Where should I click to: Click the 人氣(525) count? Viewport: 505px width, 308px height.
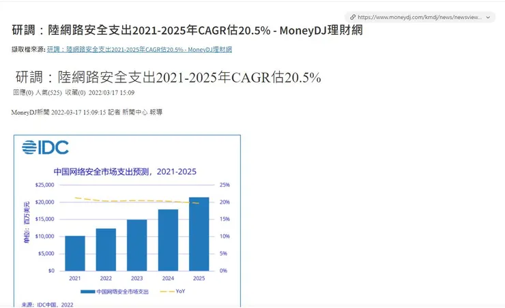(x=48, y=93)
